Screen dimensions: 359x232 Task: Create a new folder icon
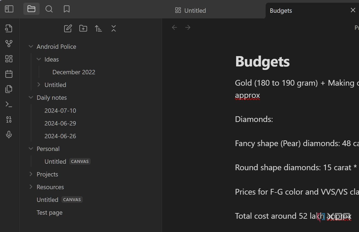[x=83, y=28]
